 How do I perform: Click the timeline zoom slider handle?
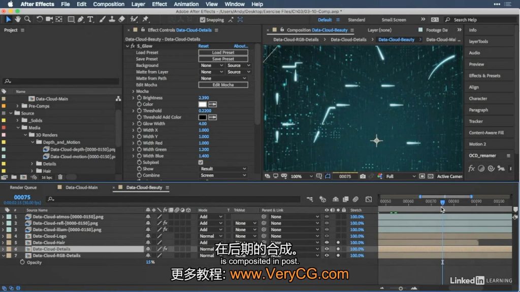(401, 288)
